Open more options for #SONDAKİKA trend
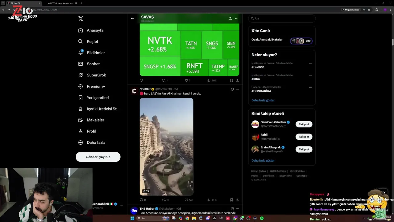This screenshot has height=222, width=394. [x=310, y=88]
